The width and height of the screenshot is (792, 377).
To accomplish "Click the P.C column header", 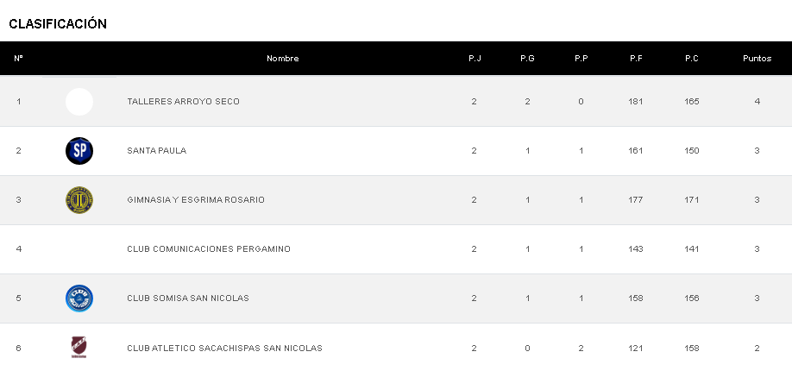I will [691, 59].
